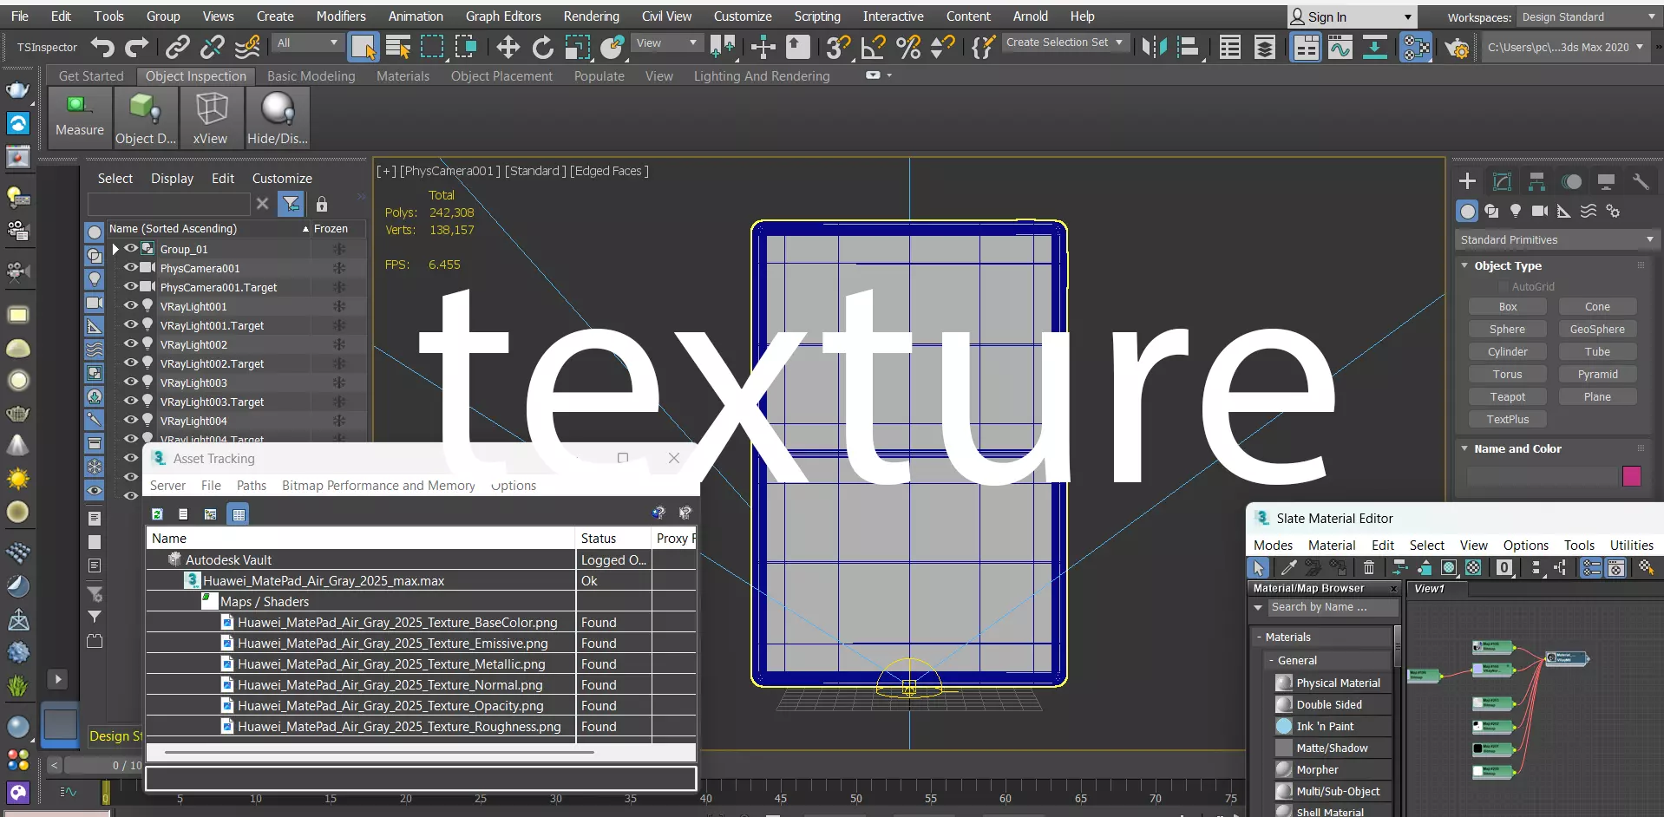Open the project path dropdown

tap(1565, 47)
